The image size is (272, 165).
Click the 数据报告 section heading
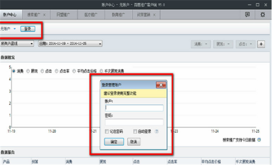[x=8, y=152]
